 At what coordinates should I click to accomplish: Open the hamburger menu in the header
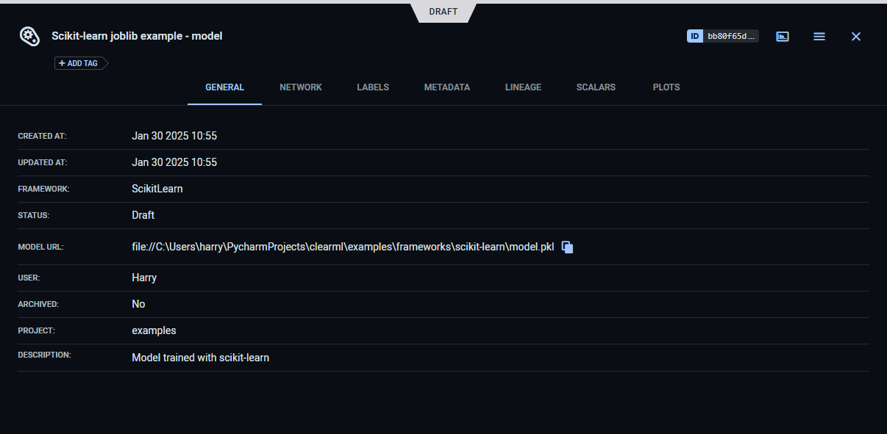pyautogui.click(x=819, y=36)
